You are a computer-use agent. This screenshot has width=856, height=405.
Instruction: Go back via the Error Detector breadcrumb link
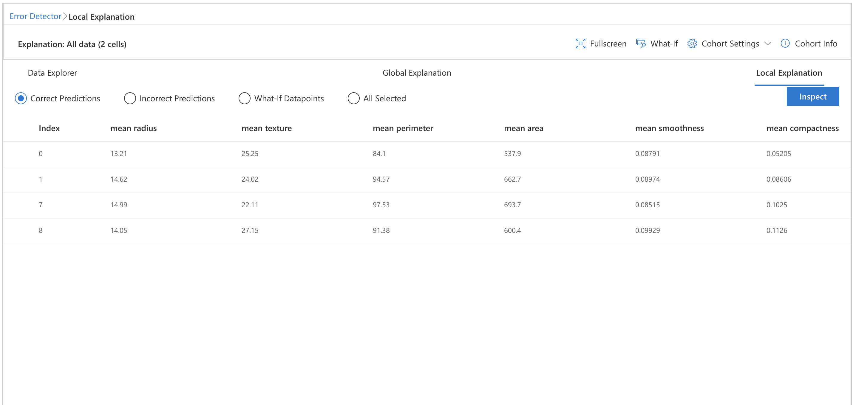tap(35, 16)
